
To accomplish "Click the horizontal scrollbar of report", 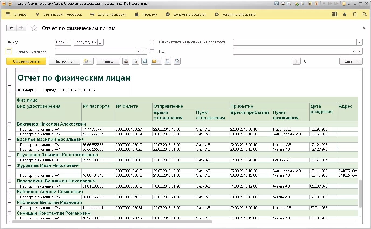I will point(112,221).
